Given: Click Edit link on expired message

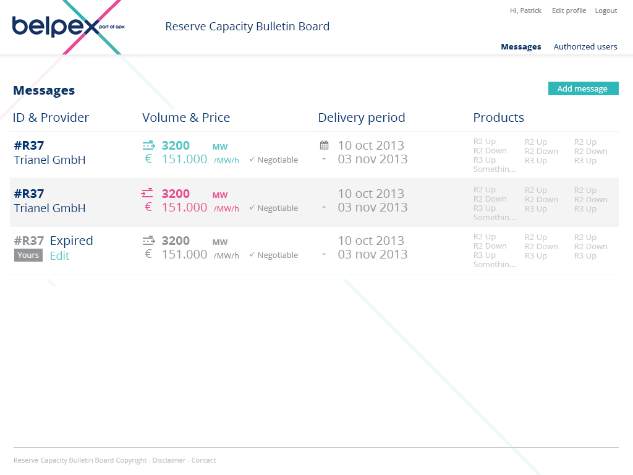Looking at the screenshot, I should tap(59, 256).
